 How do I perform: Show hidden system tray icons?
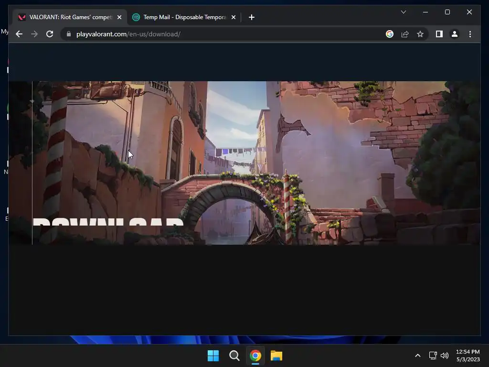click(417, 356)
